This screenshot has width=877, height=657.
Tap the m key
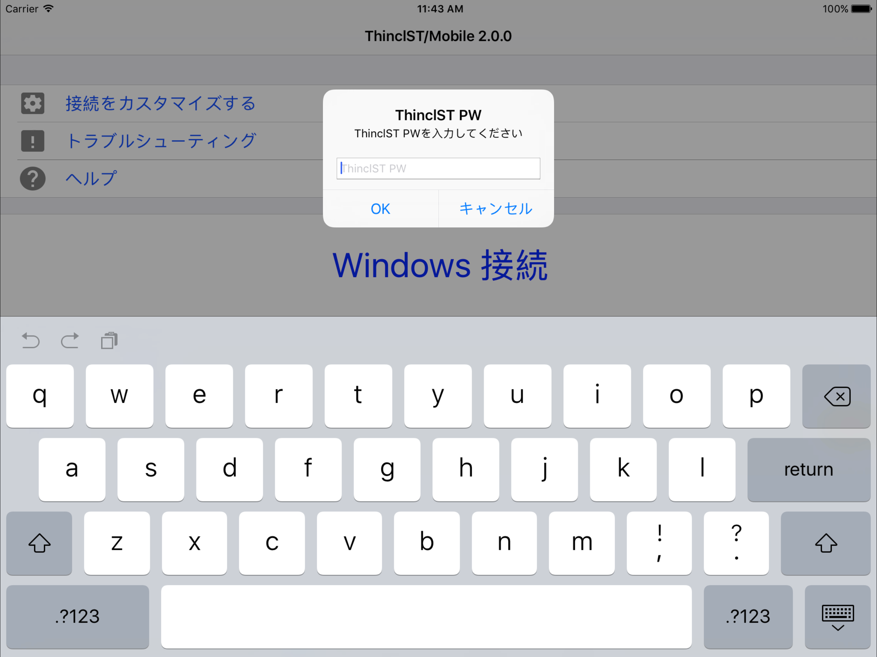(582, 543)
